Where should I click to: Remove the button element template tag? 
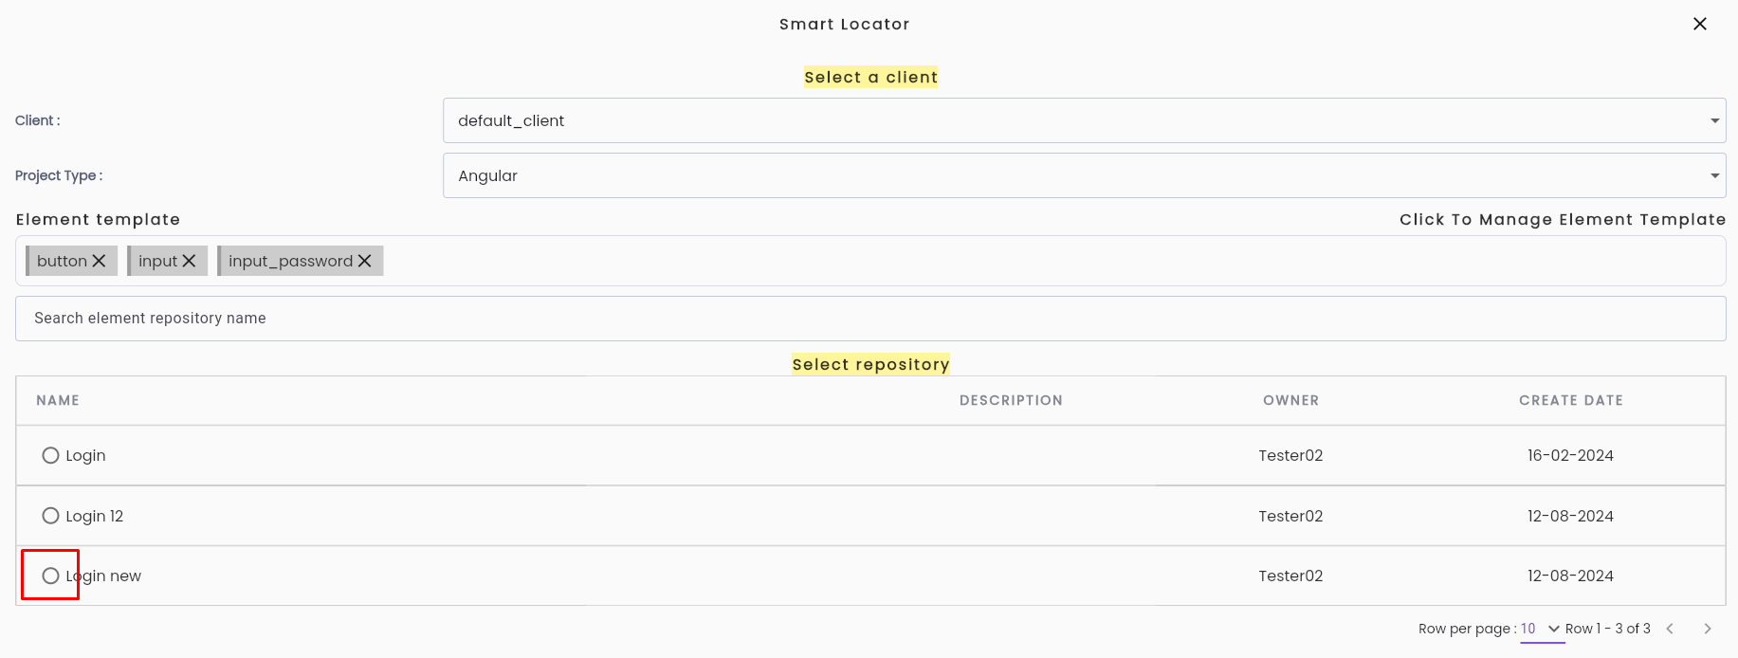(99, 261)
